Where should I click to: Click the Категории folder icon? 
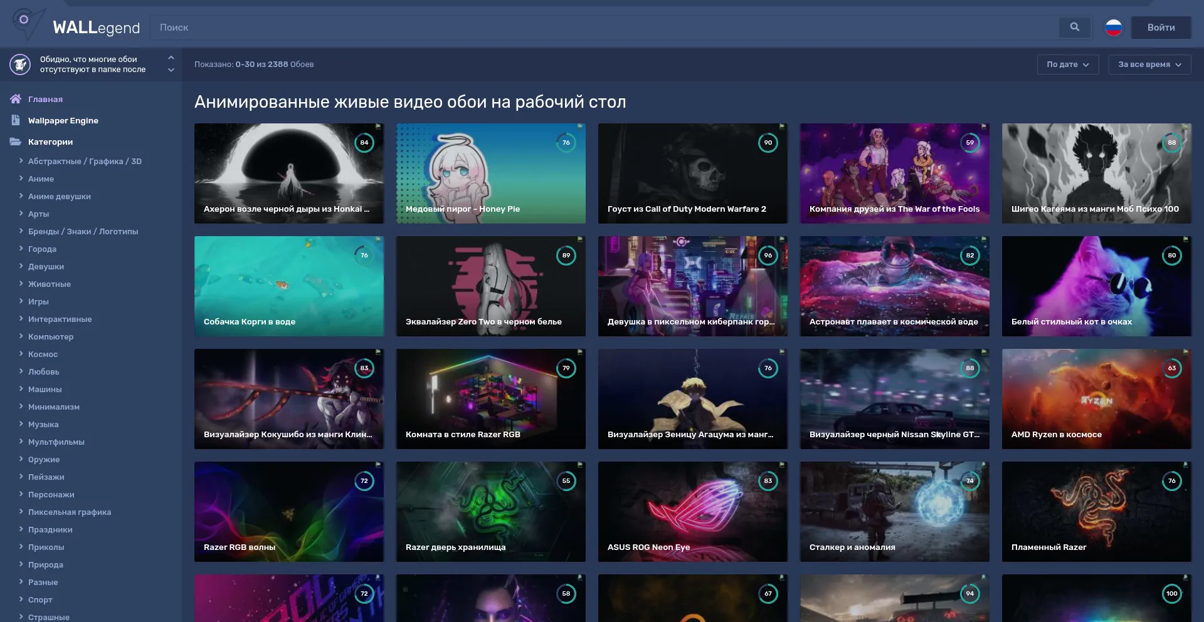pos(16,142)
